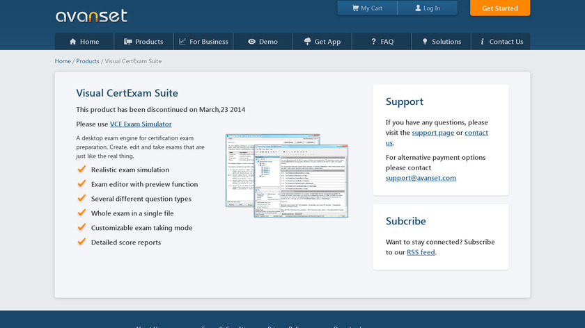
Task: Click the Home breadcrumb link
Action: tap(63, 61)
